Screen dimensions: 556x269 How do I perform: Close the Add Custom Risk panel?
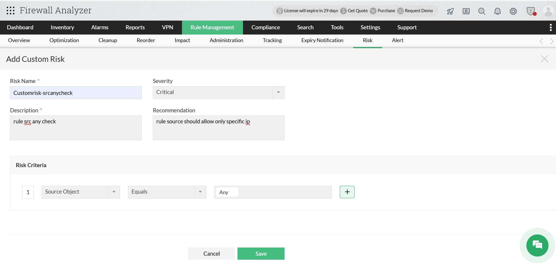[x=544, y=59]
